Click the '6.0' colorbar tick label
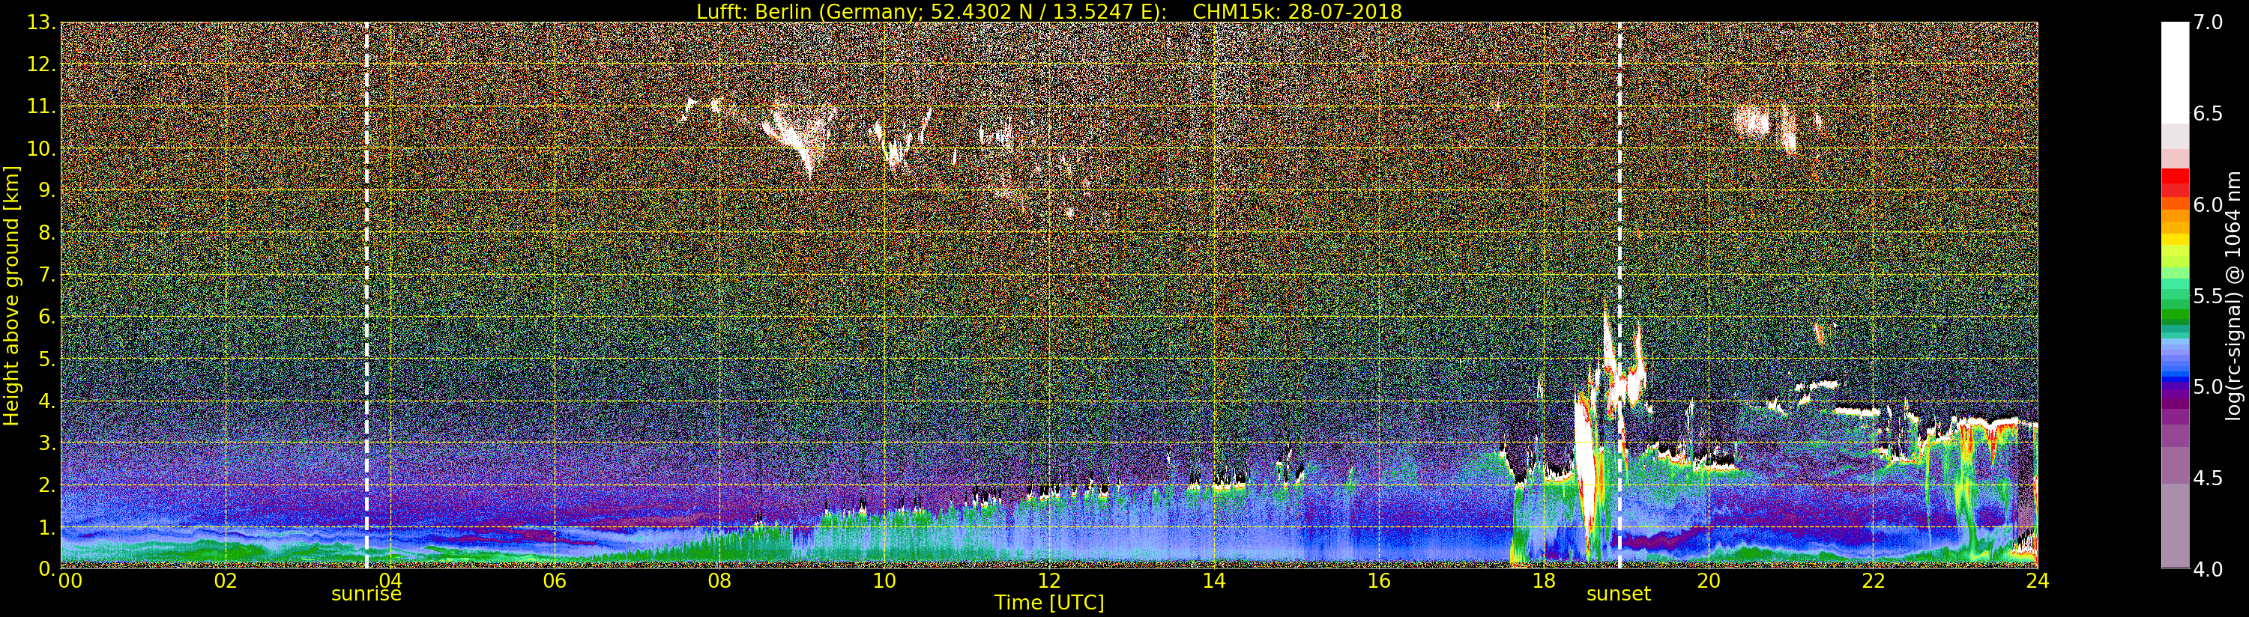 coord(2208,204)
